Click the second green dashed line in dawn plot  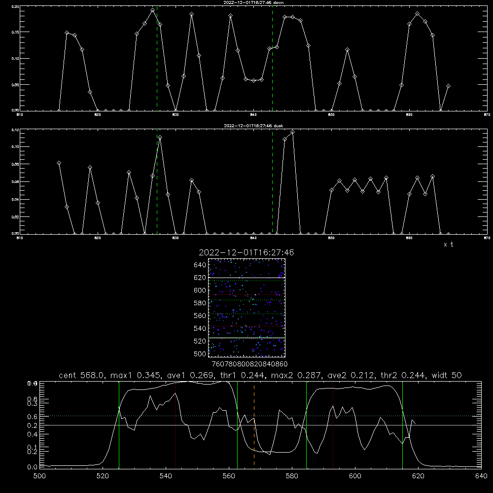(272, 59)
